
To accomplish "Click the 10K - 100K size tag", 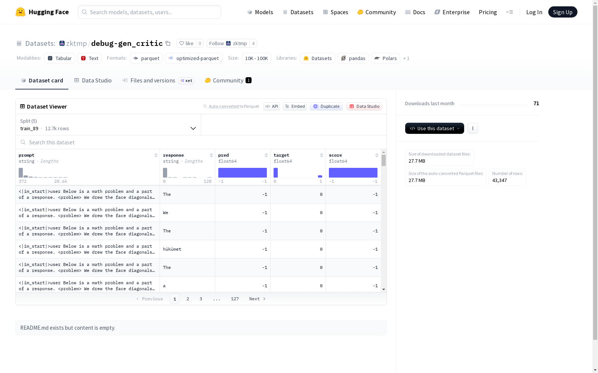I will [256, 58].
